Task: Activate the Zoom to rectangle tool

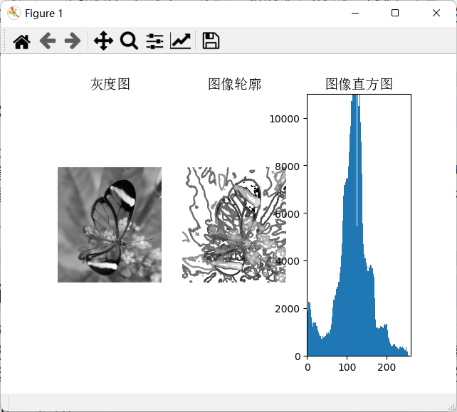Action: point(129,41)
